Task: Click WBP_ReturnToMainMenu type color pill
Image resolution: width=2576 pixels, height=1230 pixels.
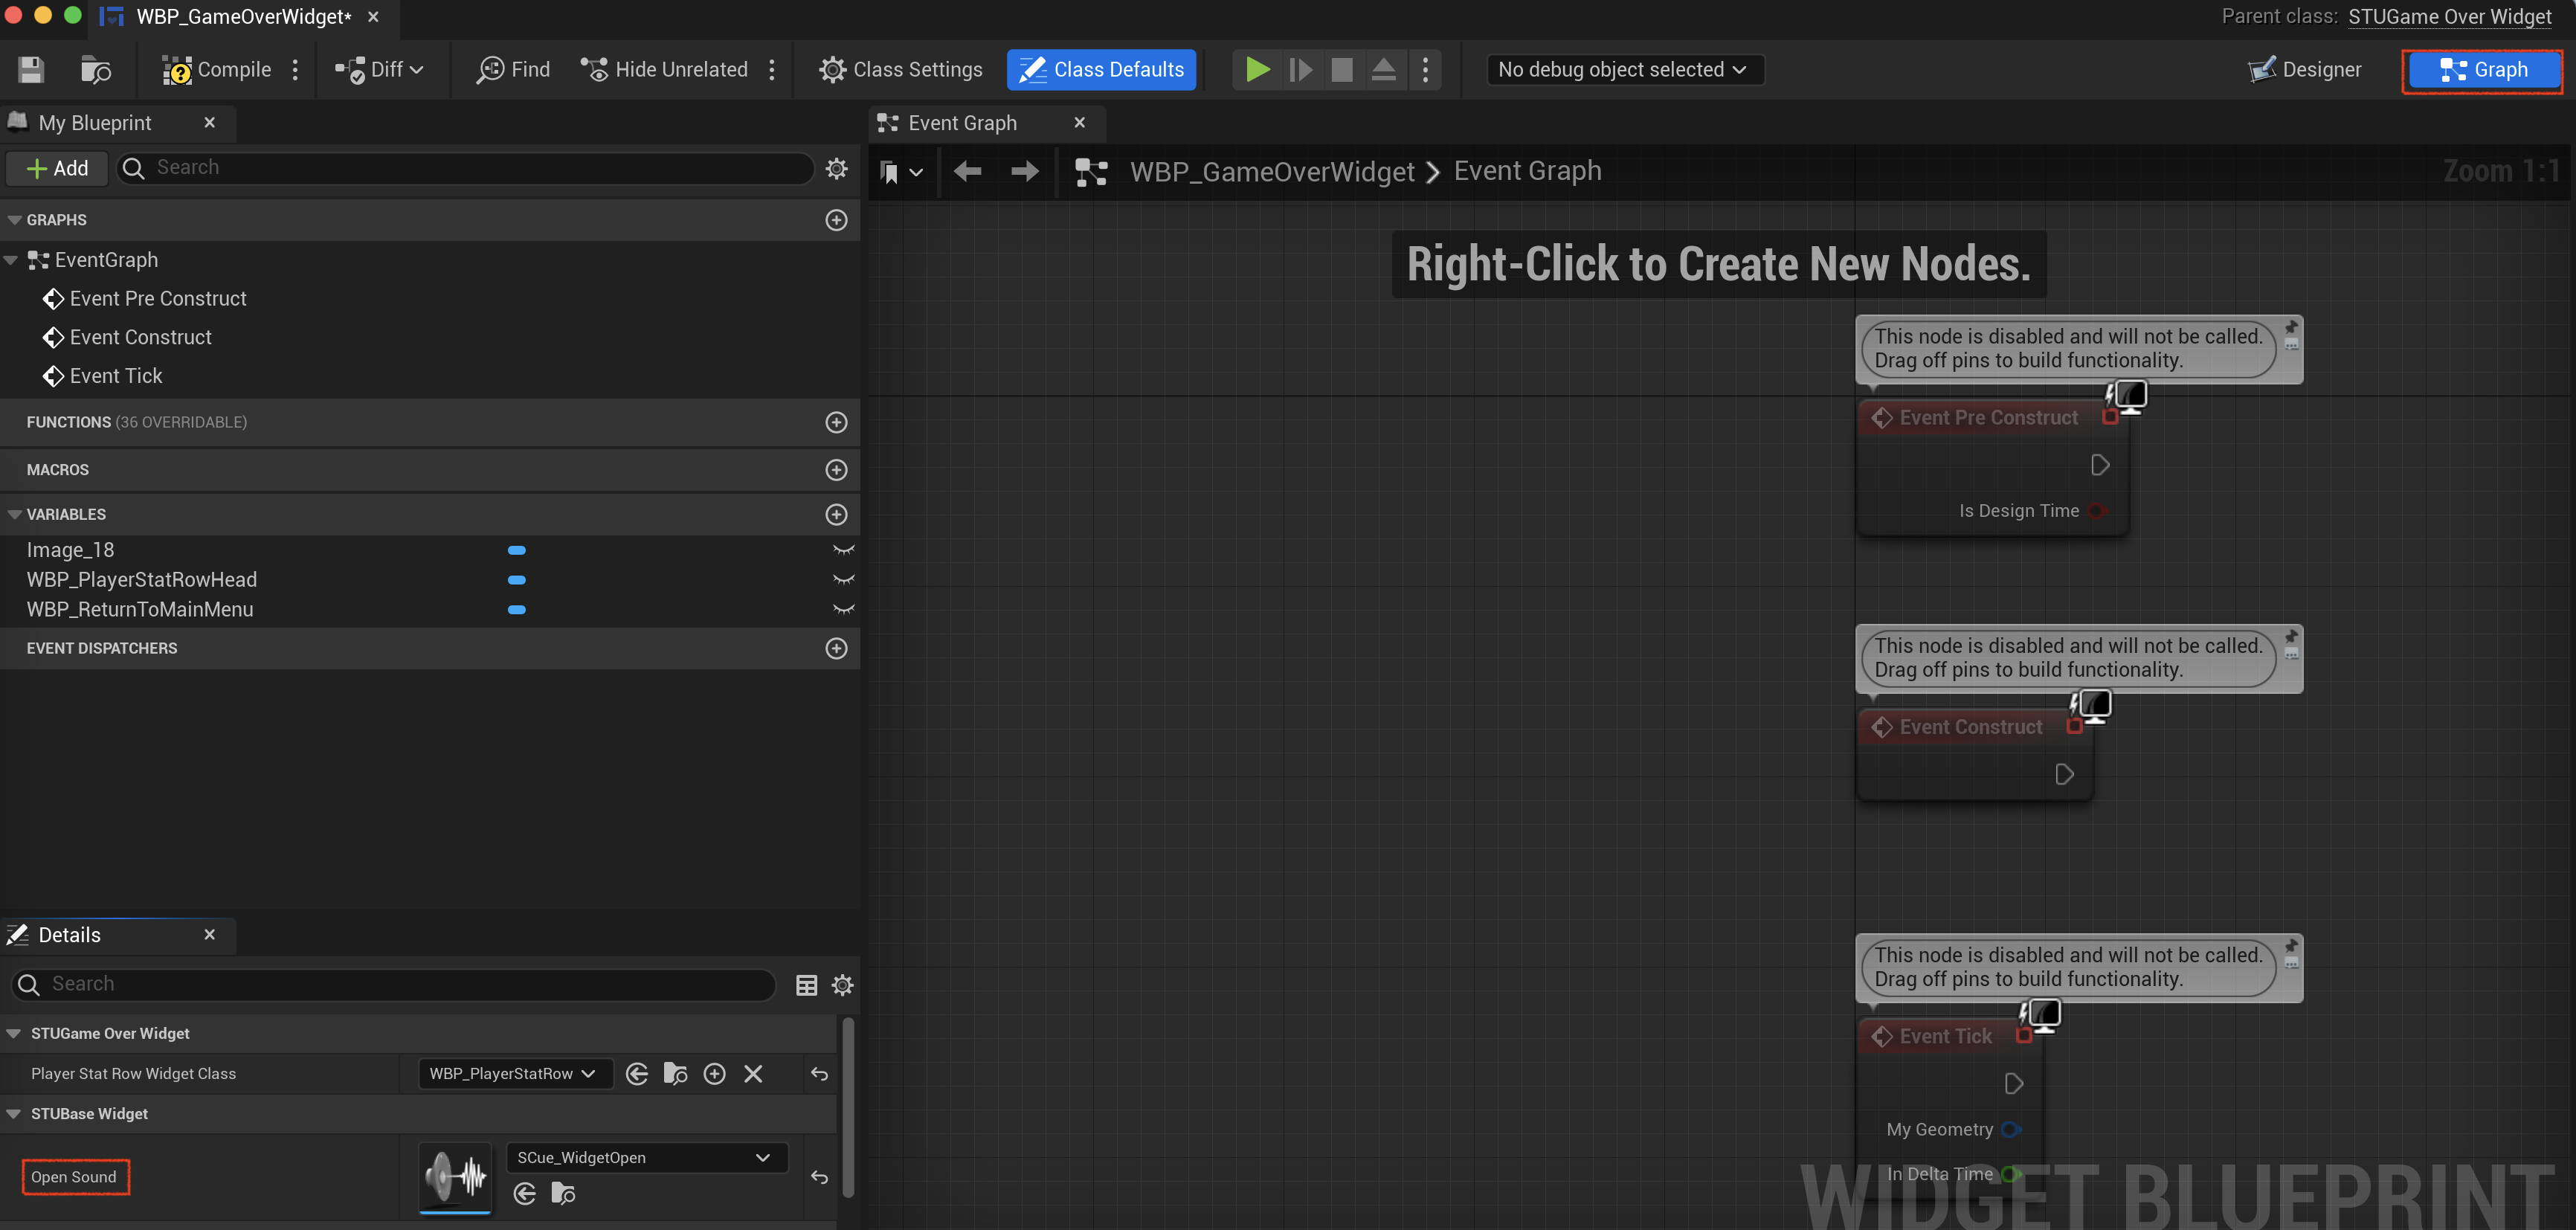Action: coord(517,610)
